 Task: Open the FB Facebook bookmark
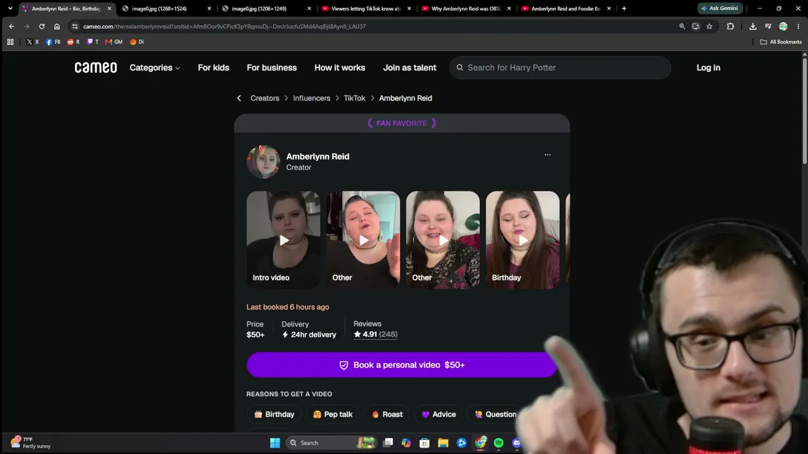click(53, 42)
